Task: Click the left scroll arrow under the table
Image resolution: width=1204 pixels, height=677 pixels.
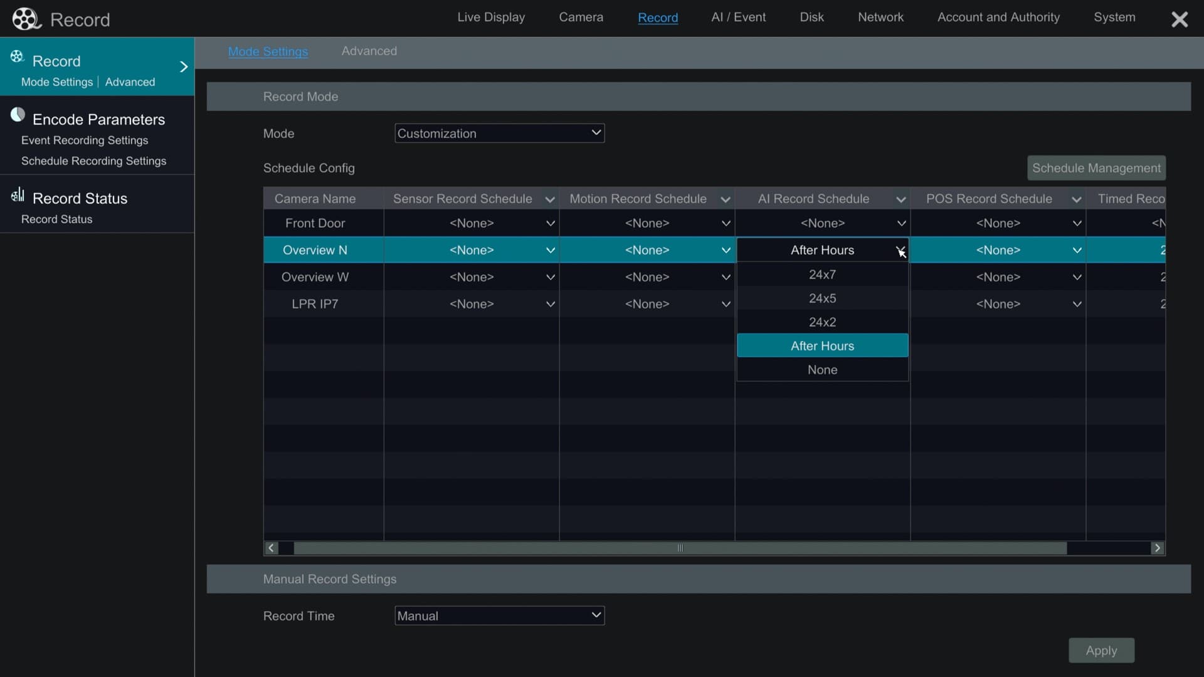Action: (271, 548)
